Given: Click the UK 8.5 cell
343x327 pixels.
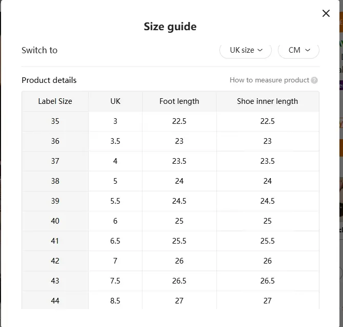Looking at the screenshot, I should click(115, 300).
